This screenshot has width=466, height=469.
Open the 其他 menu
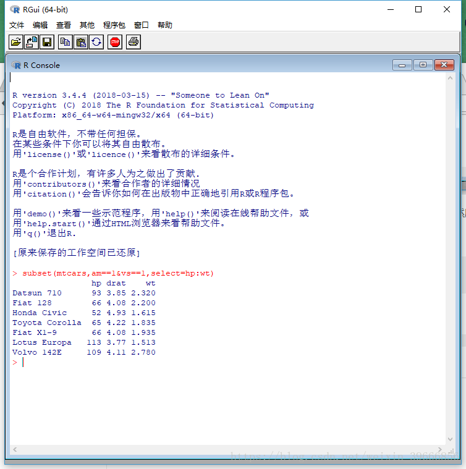coord(87,25)
